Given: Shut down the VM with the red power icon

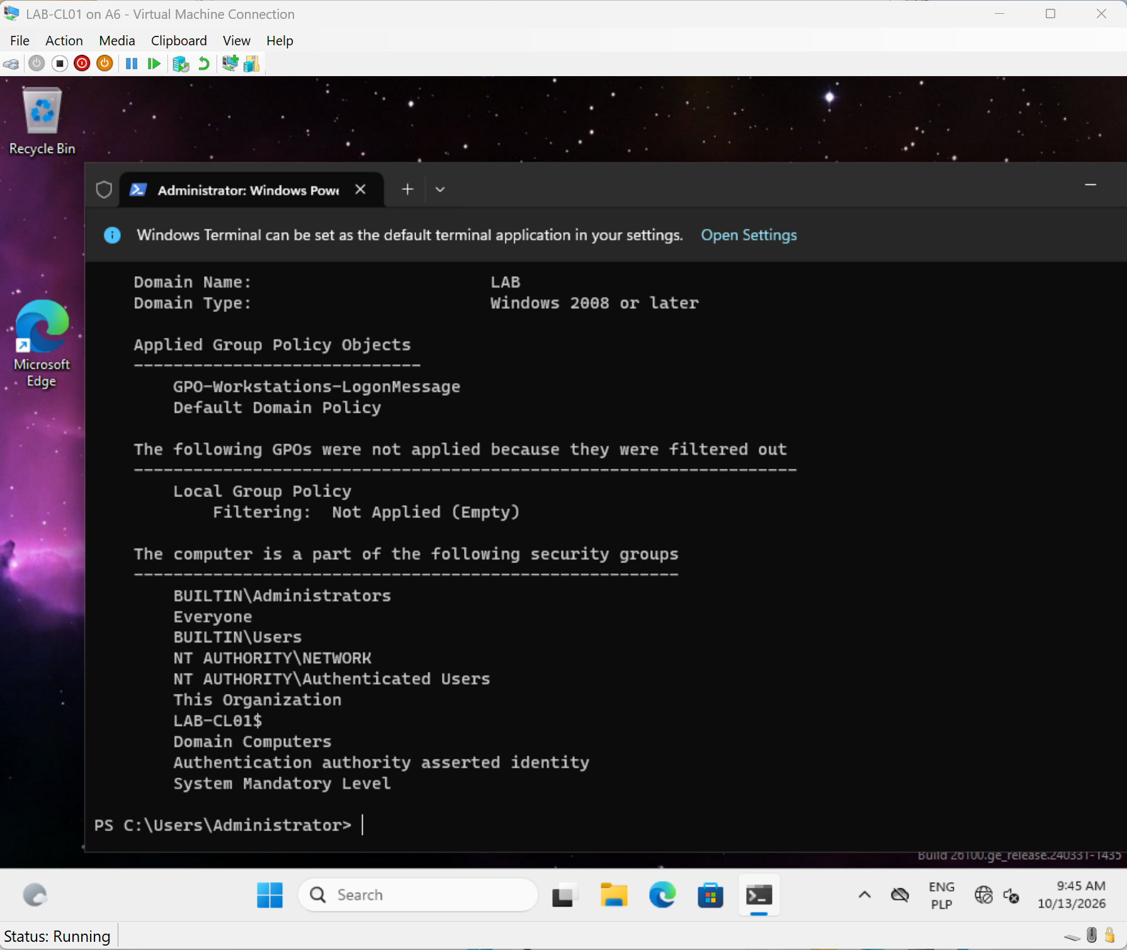Looking at the screenshot, I should (x=82, y=64).
